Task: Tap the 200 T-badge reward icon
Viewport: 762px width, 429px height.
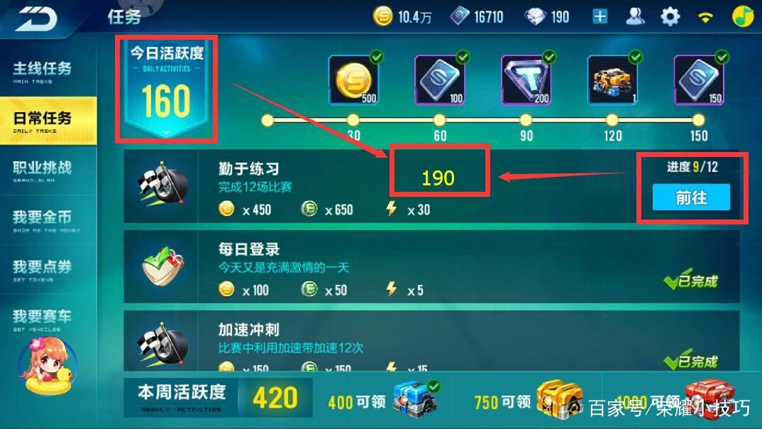Action: pyautogui.click(x=526, y=80)
